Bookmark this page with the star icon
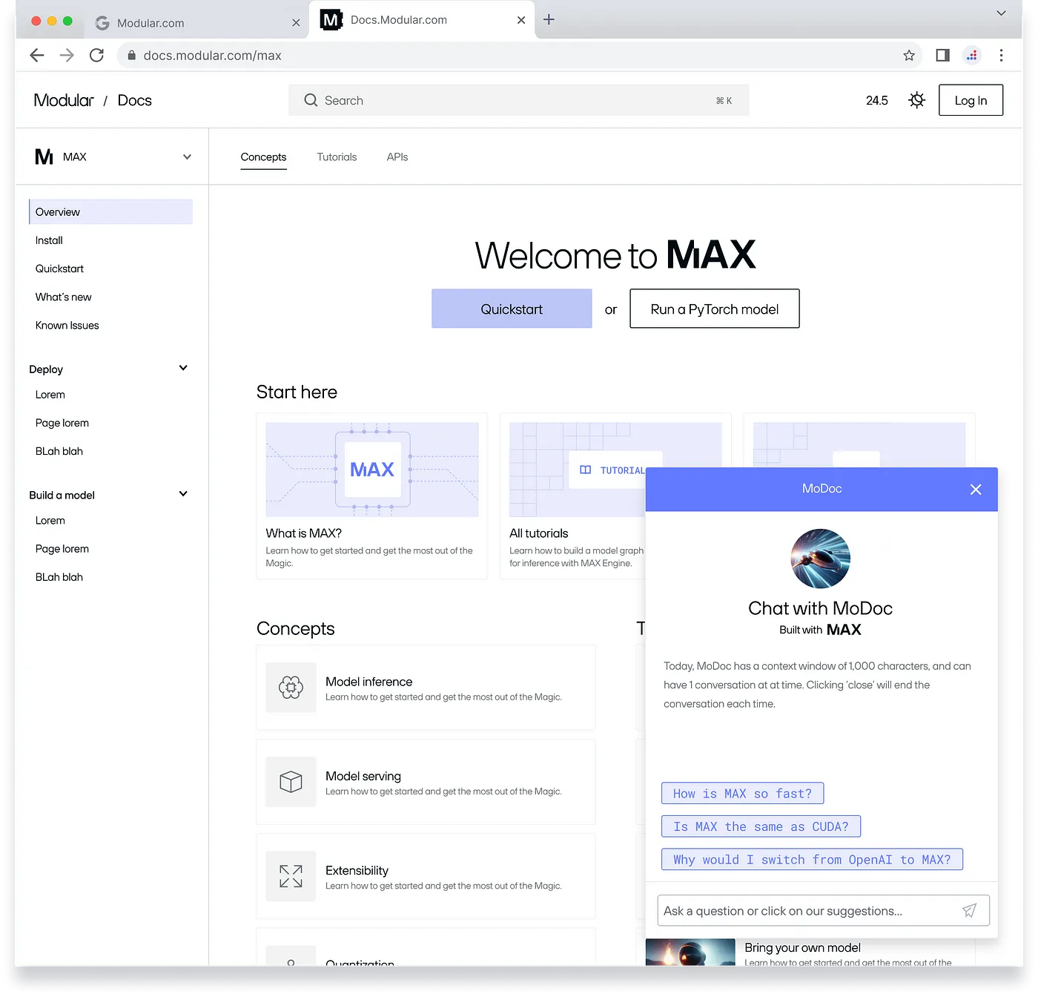The width and height of the screenshot is (1038, 997). point(909,56)
